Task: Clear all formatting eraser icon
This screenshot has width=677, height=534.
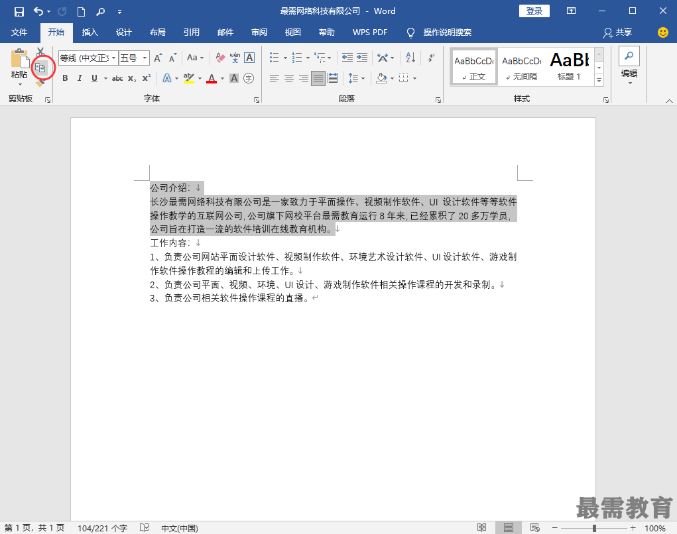Action: click(220, 58)
